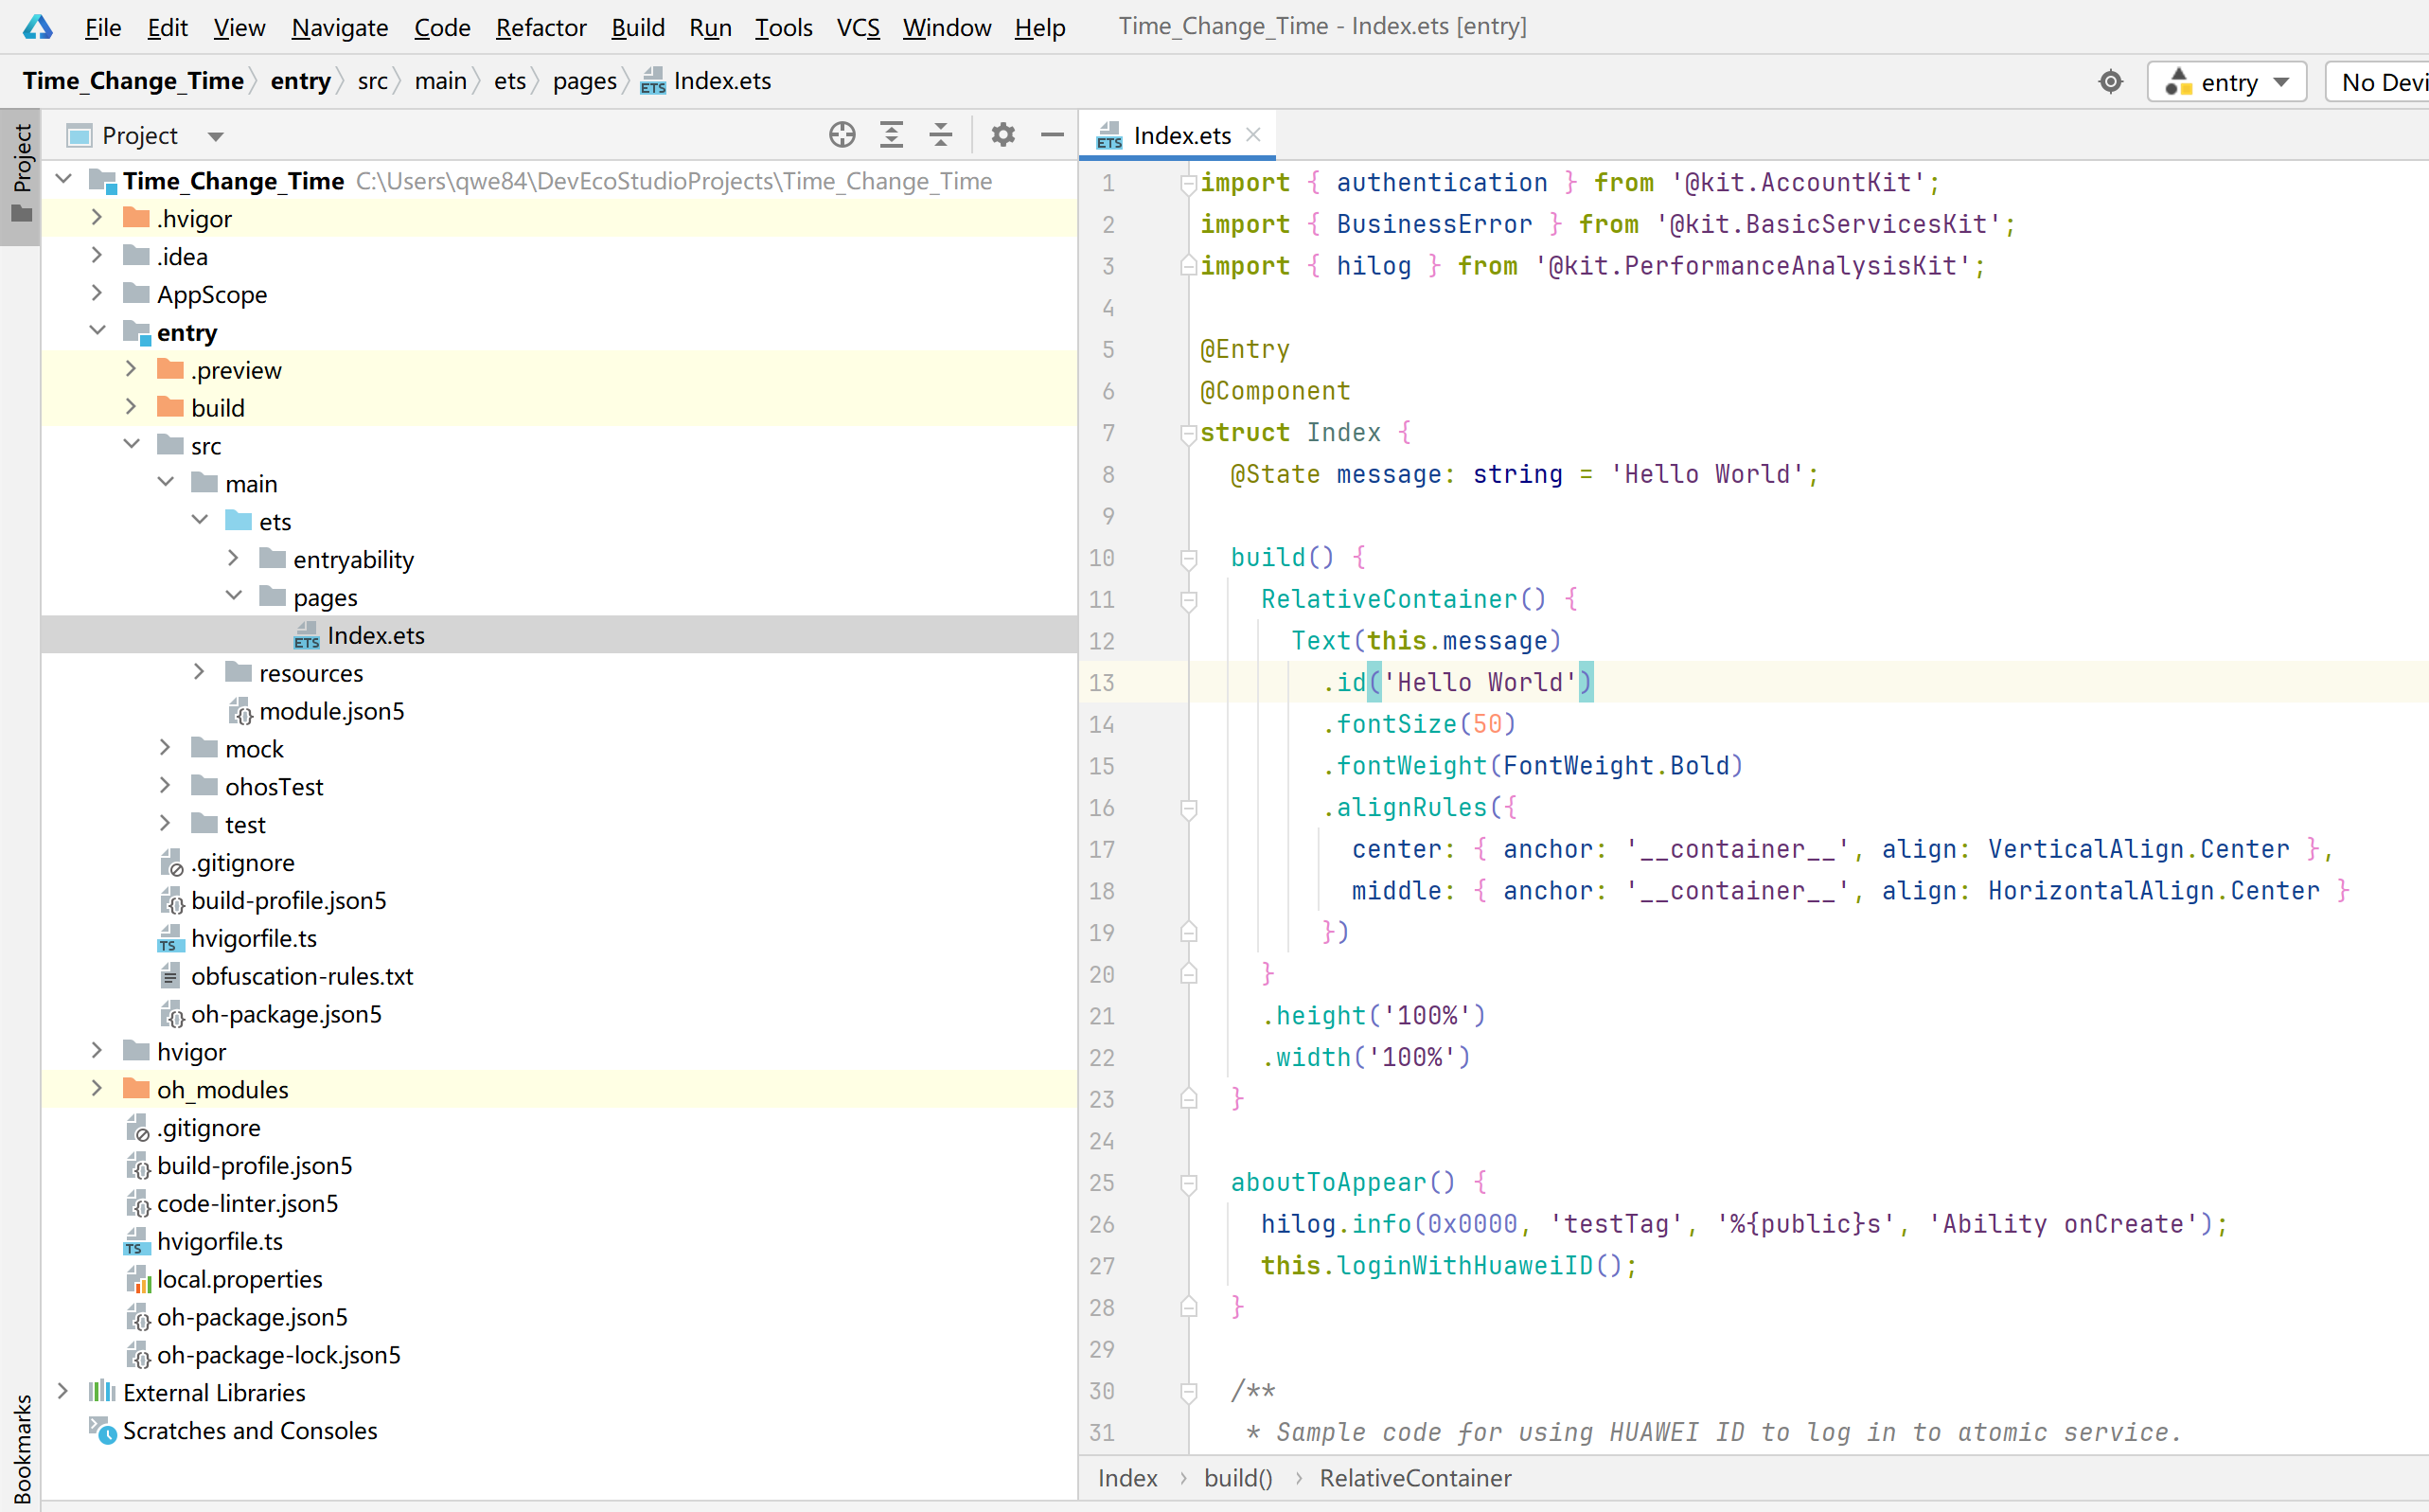The image size is (2429, 1512).
Task: Expand External Libraries node
Action: [64, 1392]
